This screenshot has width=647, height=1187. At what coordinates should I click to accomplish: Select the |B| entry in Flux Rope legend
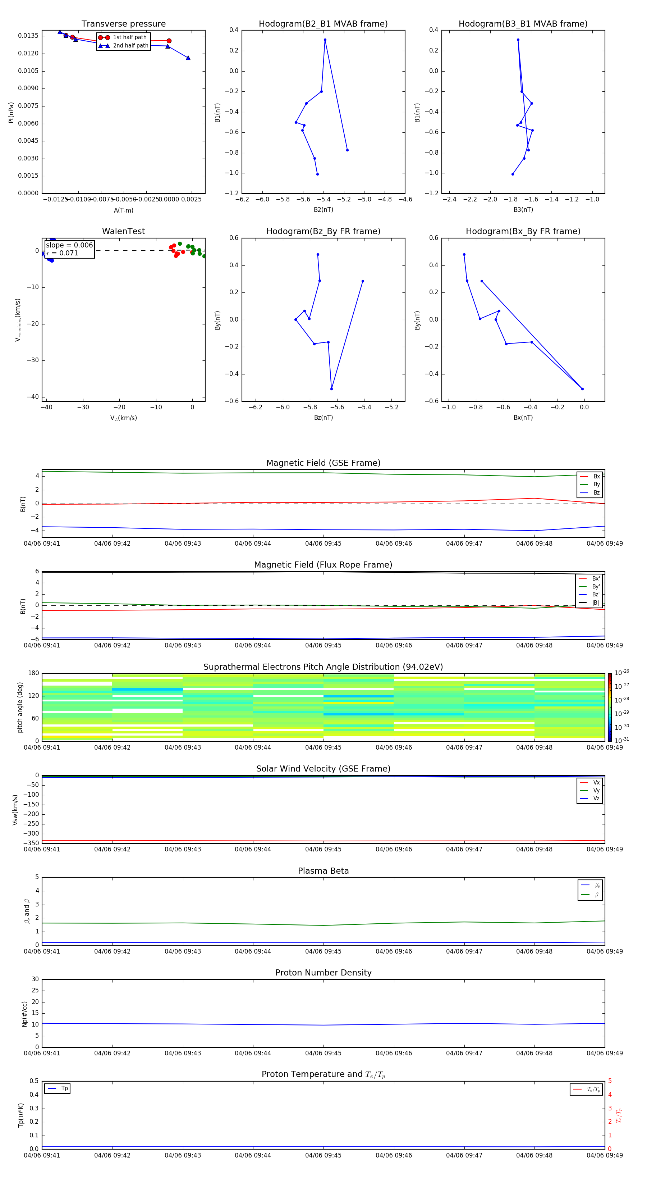point(589,603)
